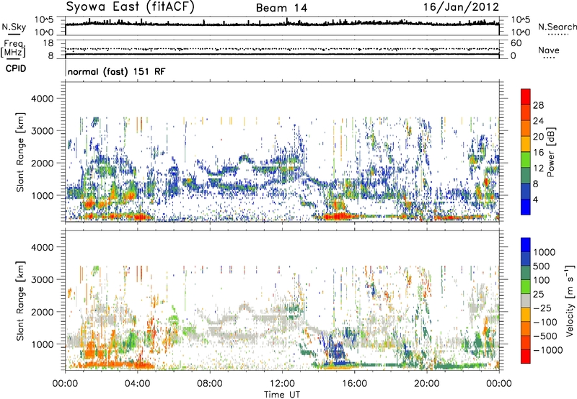The width and height of the screenshot is (577, 399).
Task: Select the "20:00" time tick label
Action: [x=426, y=384]
